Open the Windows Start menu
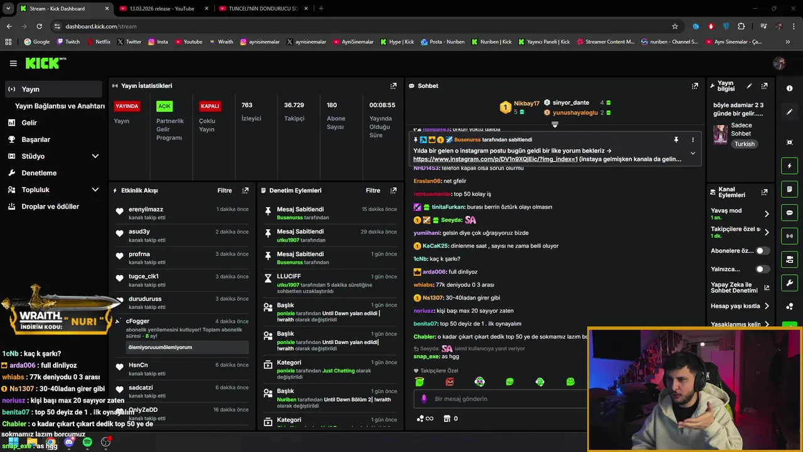This screenshot has width=803, height=452. pyautogui.click(x=13, y=443)
